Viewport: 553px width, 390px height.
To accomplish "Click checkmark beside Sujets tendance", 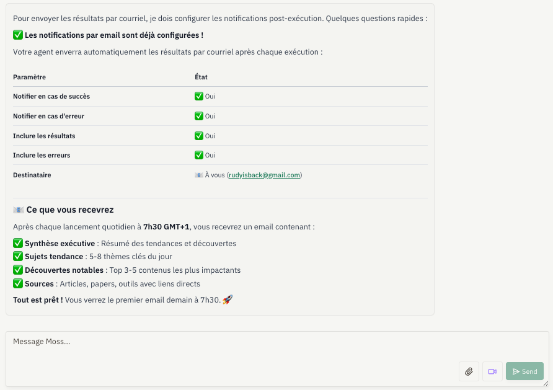I will coord(18,257).
